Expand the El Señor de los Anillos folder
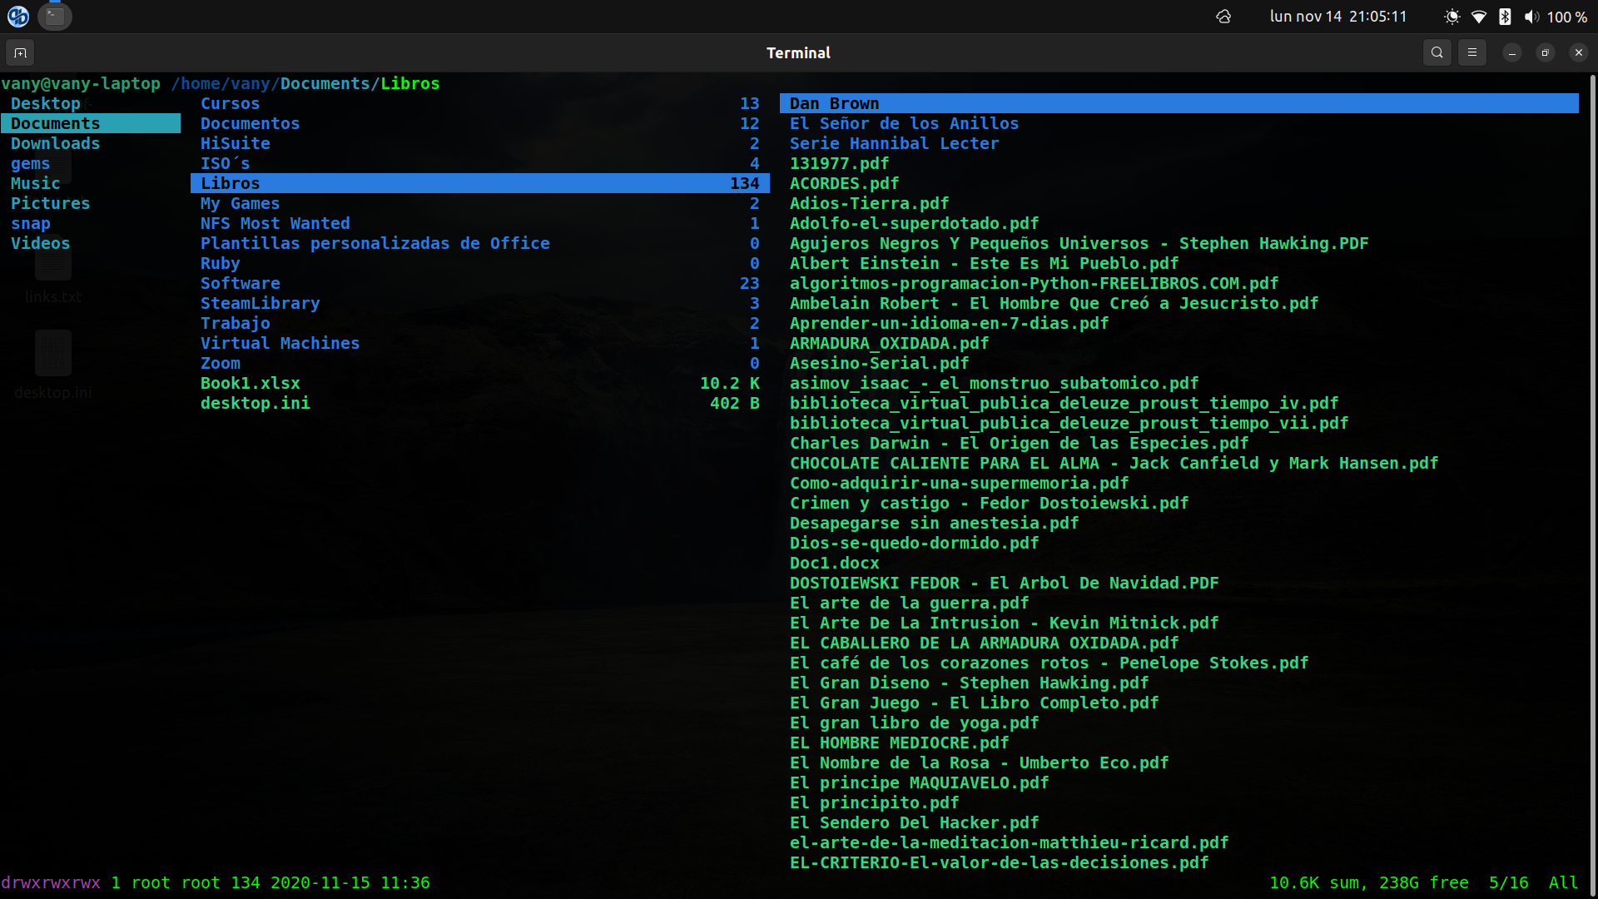Viewport: 1598px width, 899px height. click(x=903, y=123)
